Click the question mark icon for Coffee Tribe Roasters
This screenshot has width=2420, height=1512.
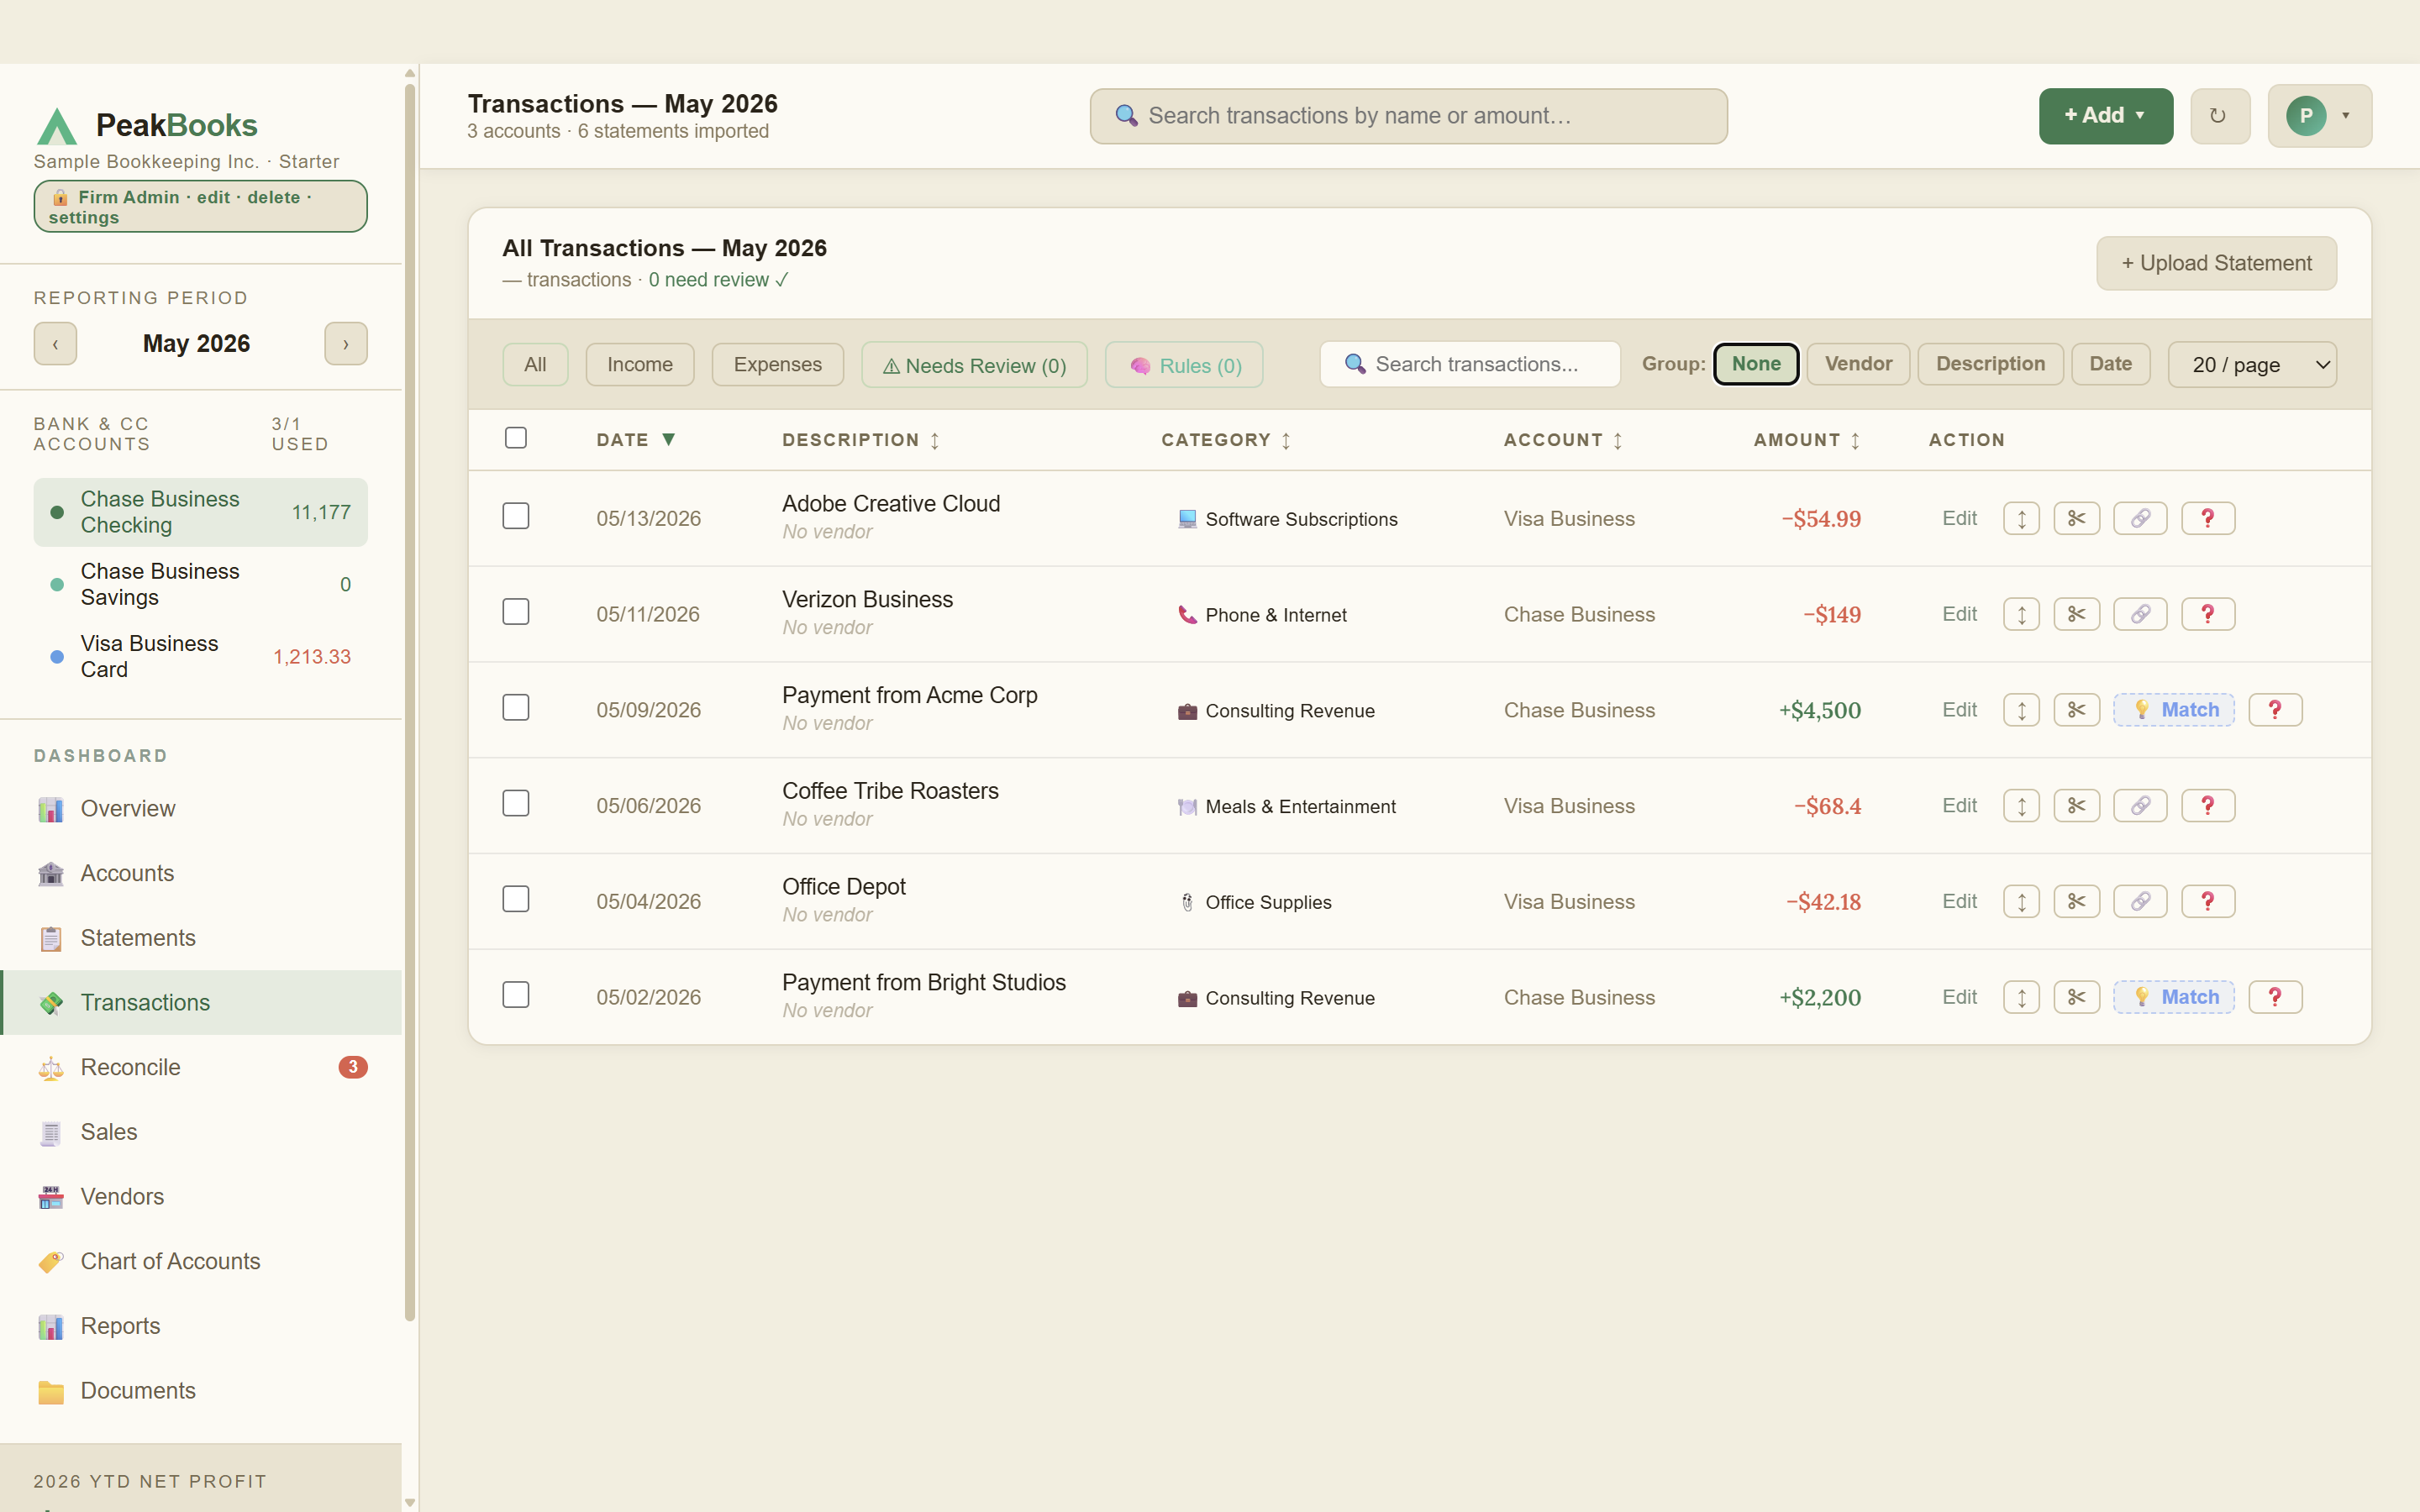tap(2207, 806)
